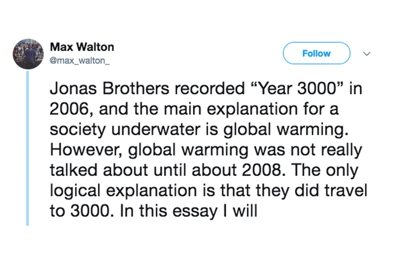Click Follow to follow Max Walton

[x=316, y=53]
